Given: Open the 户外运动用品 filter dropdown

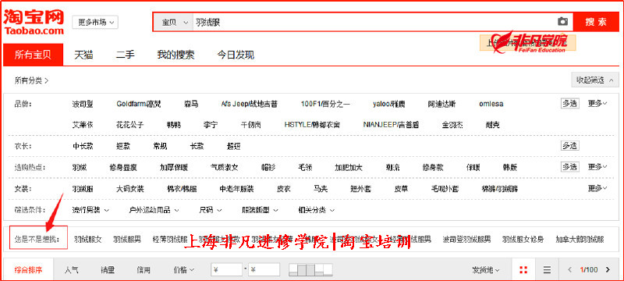Looking at the screenshot, I should click(x=154, y=210).
